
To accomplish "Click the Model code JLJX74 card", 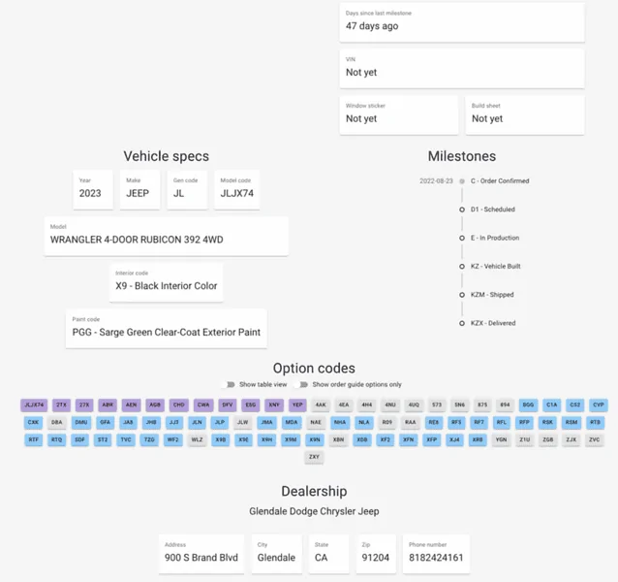I will coord(237,189).
